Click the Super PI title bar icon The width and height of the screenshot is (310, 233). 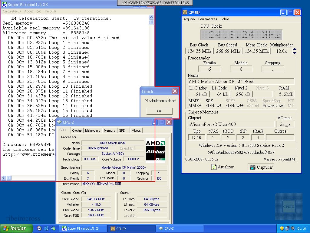tap(4, 4)
